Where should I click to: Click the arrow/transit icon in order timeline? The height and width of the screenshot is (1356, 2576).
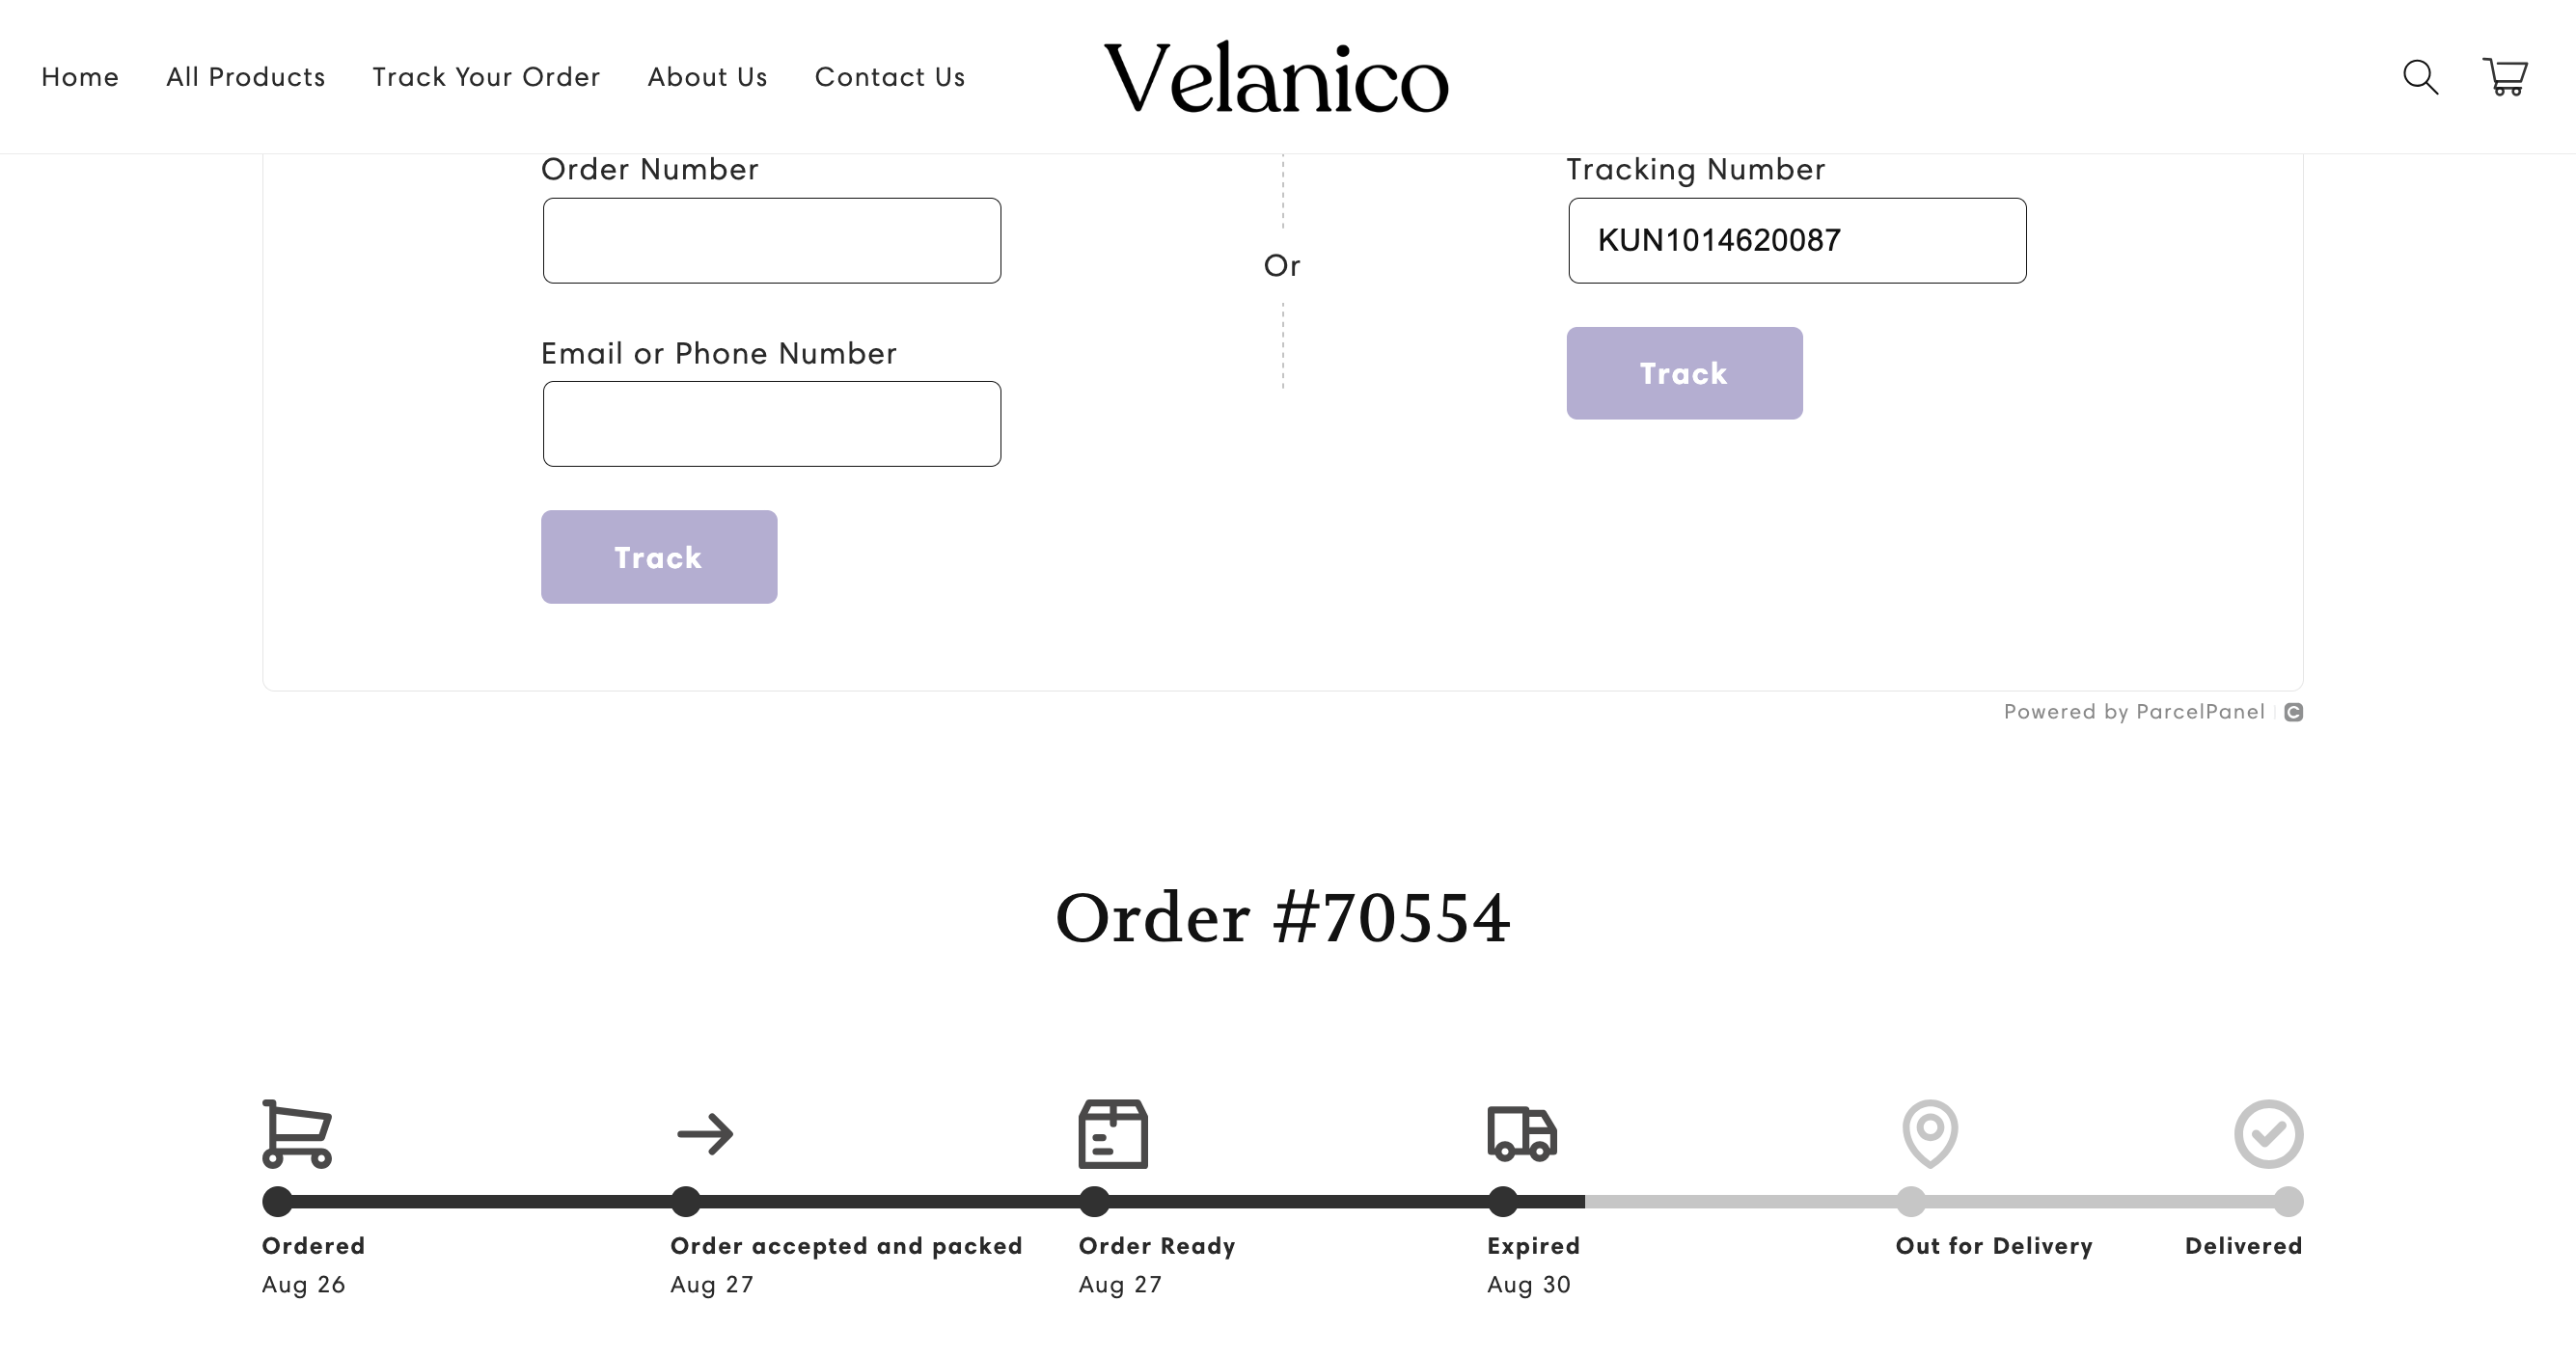click(x=703, y=1133)
